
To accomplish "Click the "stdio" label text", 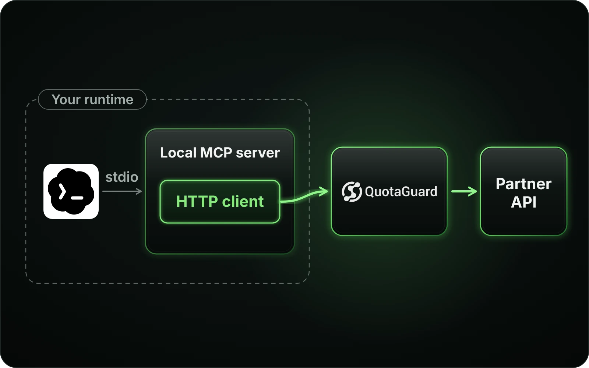I will (x=122, y=177).
